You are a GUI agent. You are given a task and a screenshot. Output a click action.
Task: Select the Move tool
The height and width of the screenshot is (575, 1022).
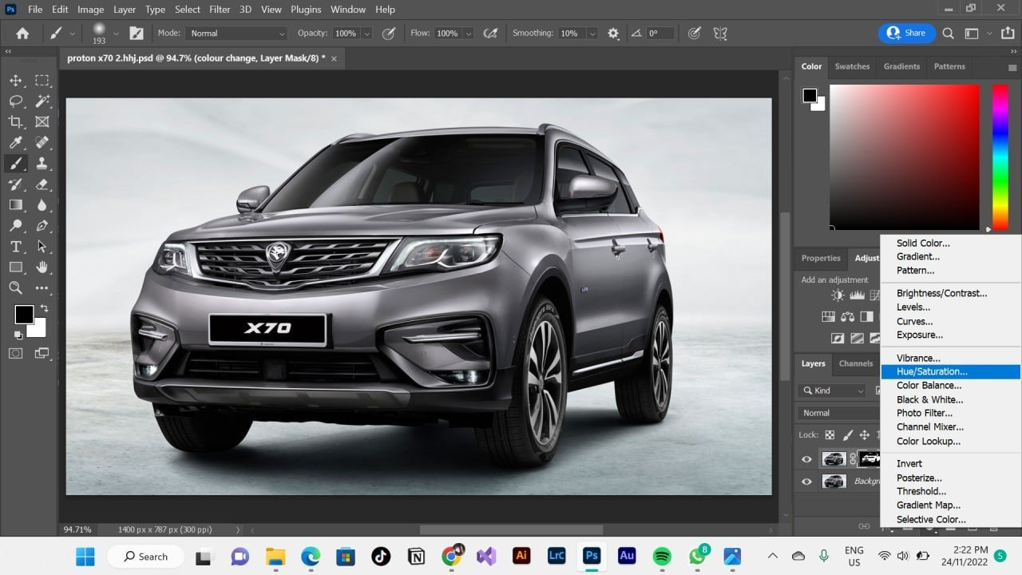pos(16,81)
